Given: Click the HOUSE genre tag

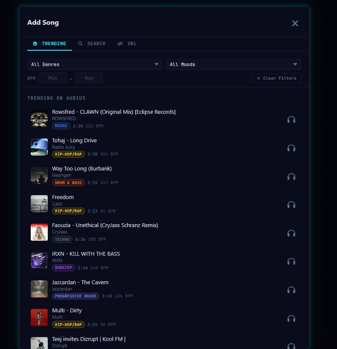Looking at the screenshot, I should pos(61,126).
